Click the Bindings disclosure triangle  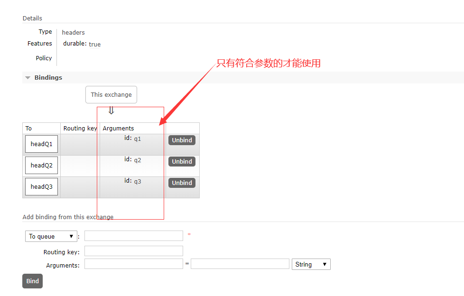[x=28, y=77]
